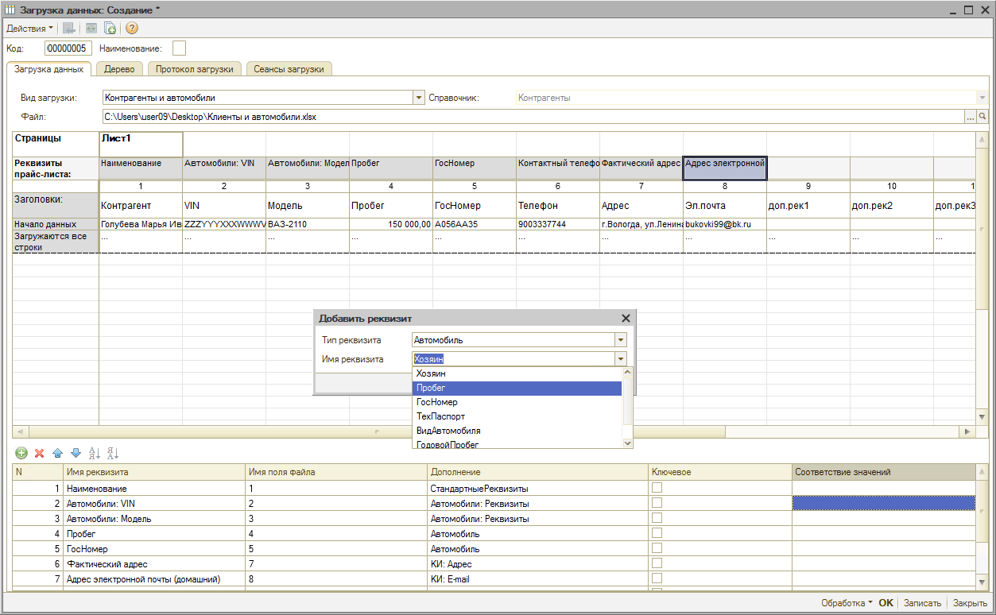Screen dimensions: 996x615
Task: Open help with question mark icon
Action: pyautogui.click(x=132, y=29)
